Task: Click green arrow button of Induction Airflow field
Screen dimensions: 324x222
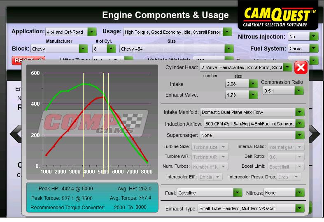Action: coord(300,124)
